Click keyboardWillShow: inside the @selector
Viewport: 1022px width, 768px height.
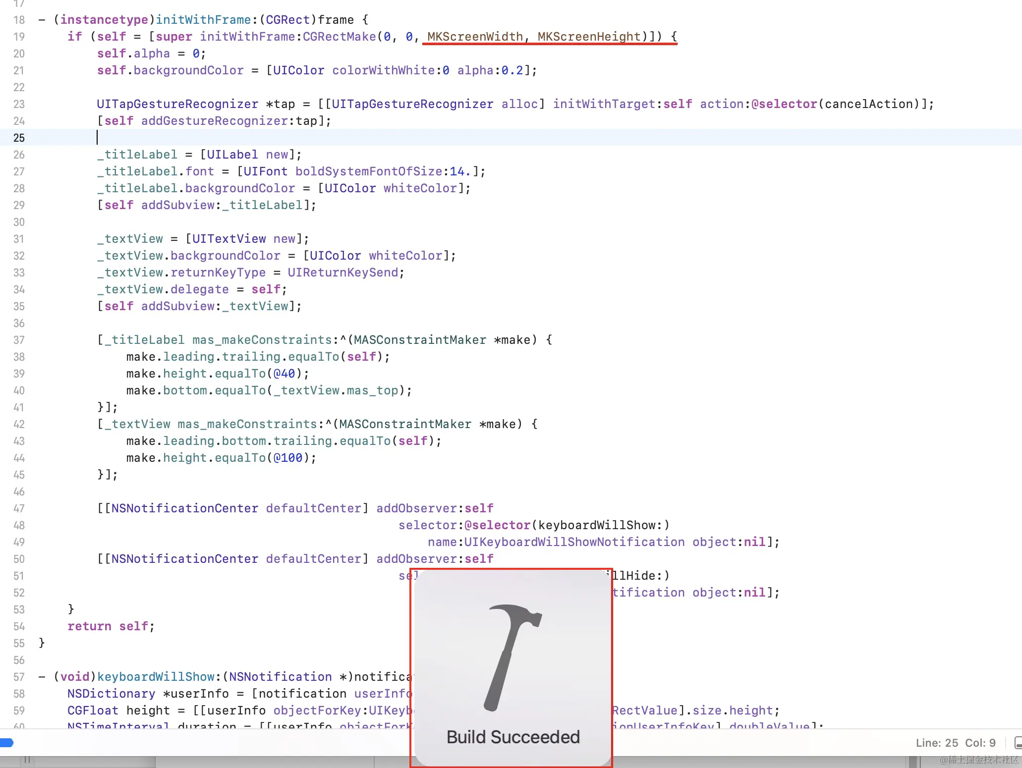point(600,525)
